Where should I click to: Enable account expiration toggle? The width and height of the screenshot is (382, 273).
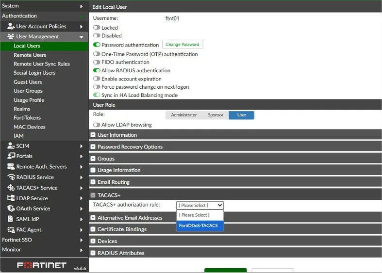tap(97, 79)
